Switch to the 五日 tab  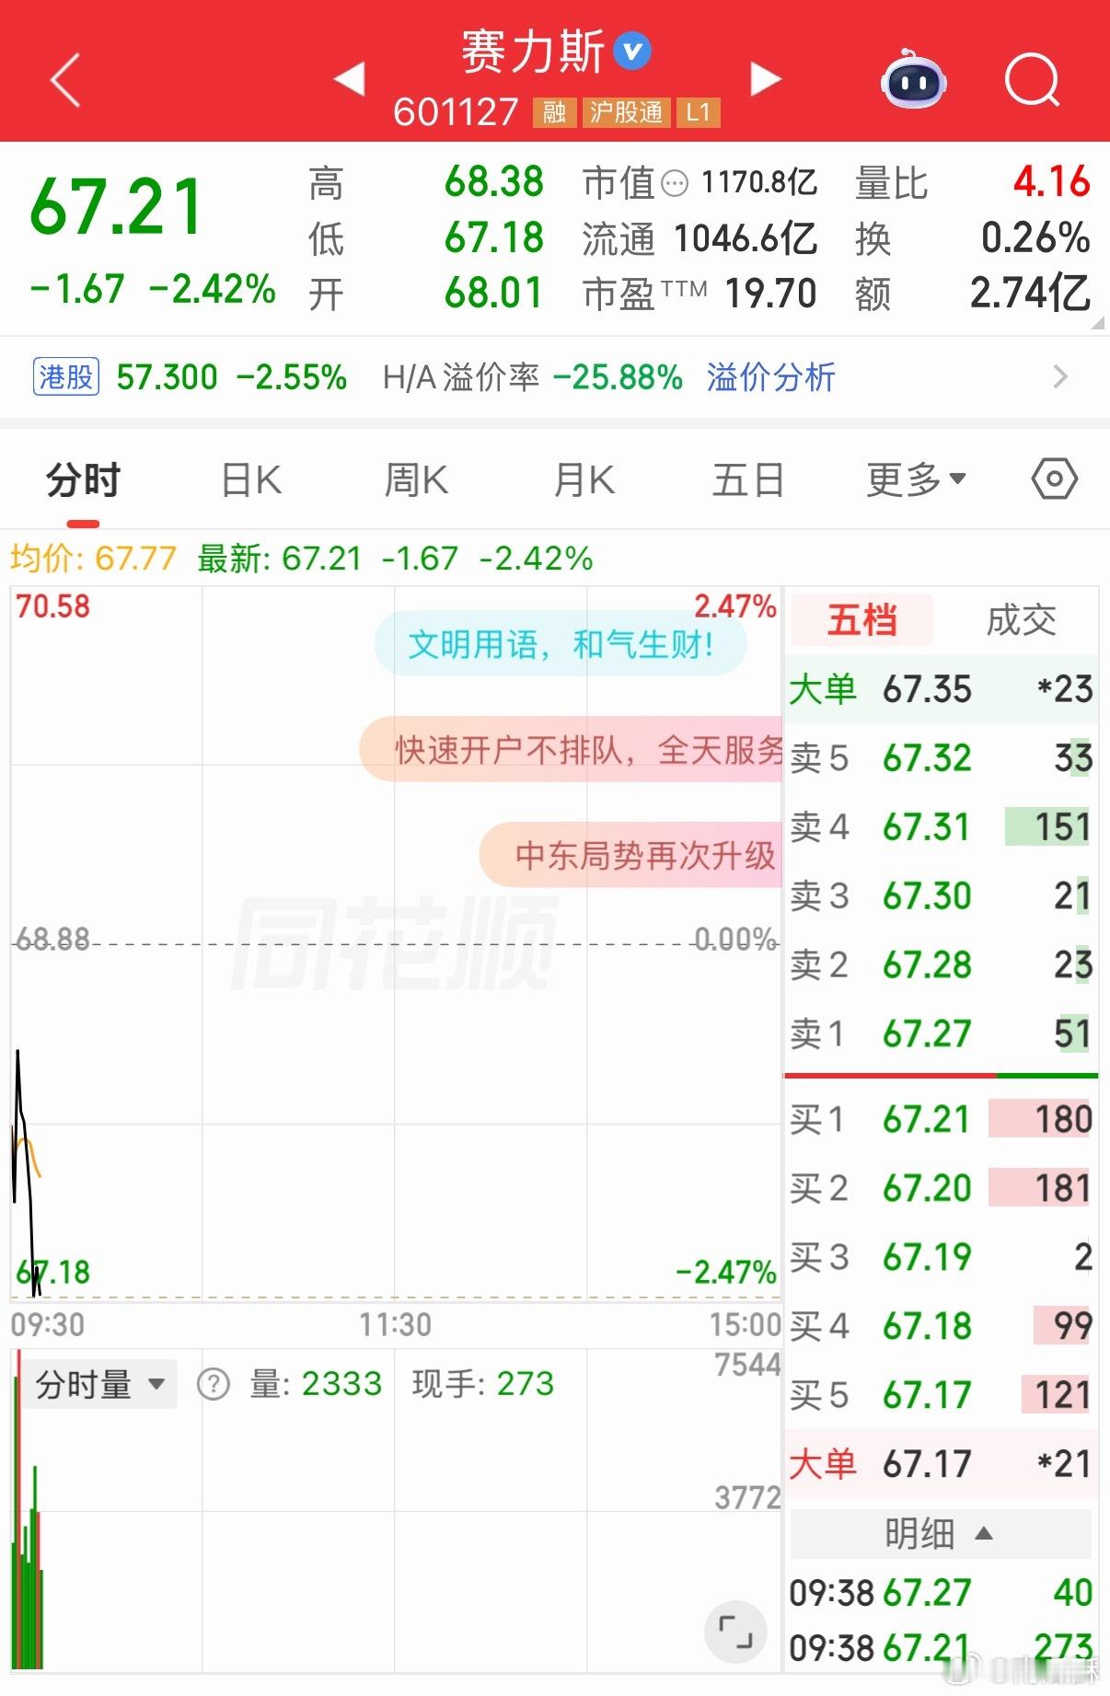(748, 480)
